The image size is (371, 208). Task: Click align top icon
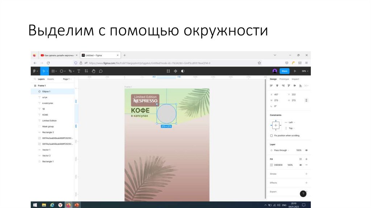pos(289,86)
